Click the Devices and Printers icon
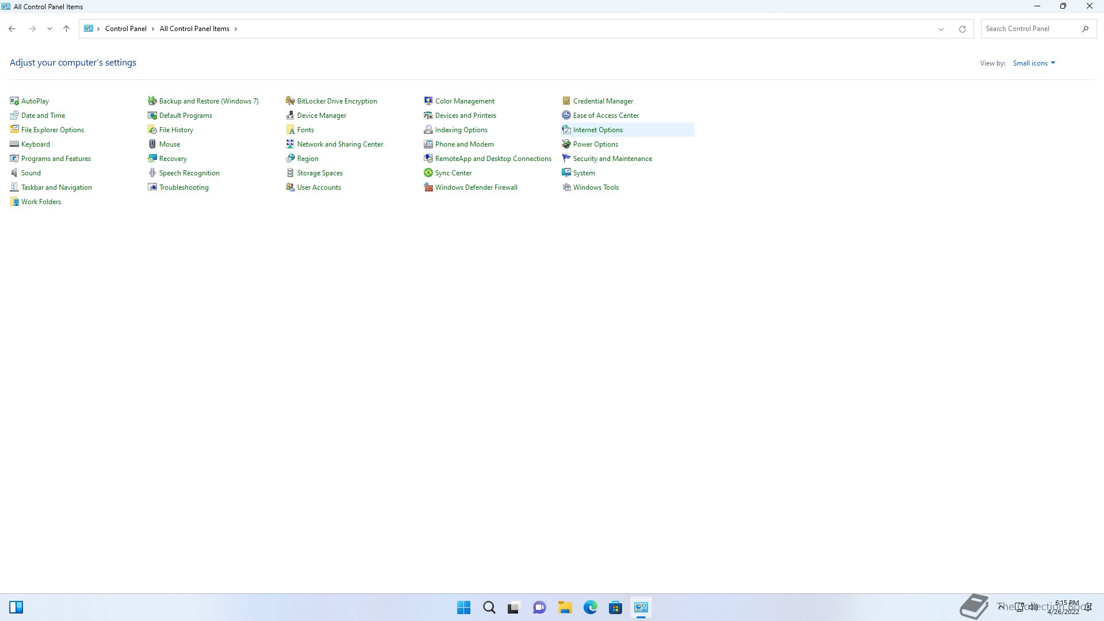The width and height of the screenshot is (1104, 621). tap(428, 116)
